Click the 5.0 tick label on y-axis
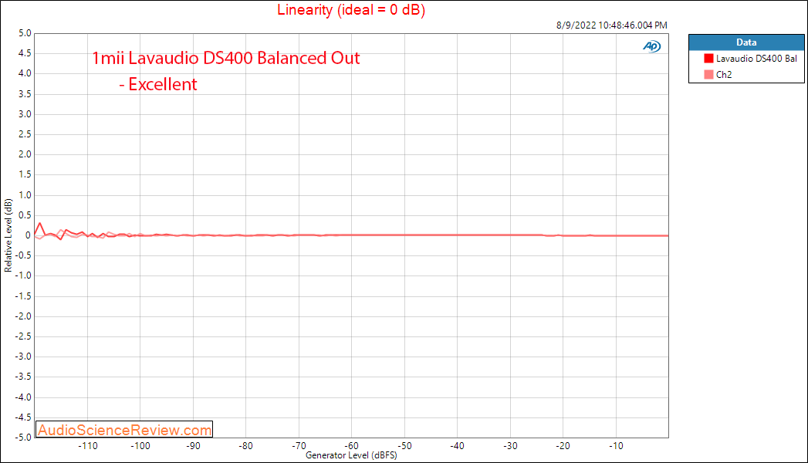This screenshot has width=808, height=463. pyautogui.click(x=25, y=33)
